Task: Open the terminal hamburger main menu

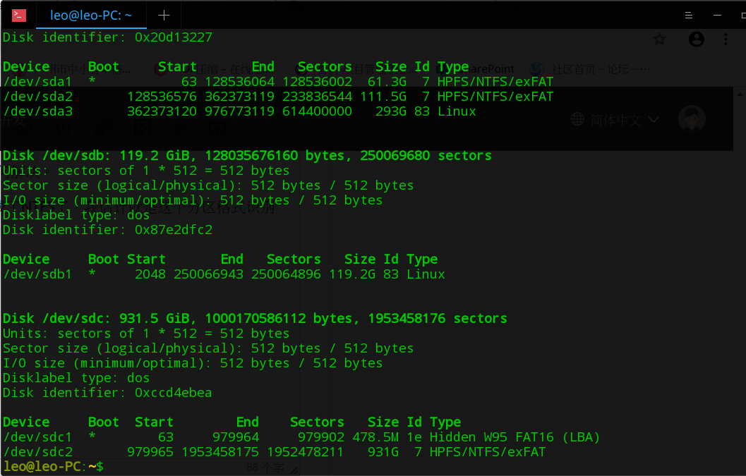Action: 688,15
